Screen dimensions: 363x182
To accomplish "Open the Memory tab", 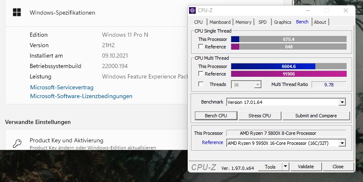I will pos(243,22).
